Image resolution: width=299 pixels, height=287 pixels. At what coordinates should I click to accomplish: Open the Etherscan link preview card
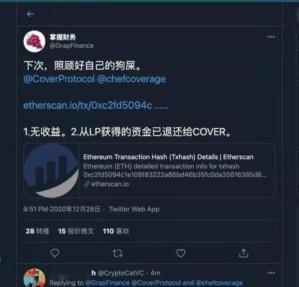point(149,171)
